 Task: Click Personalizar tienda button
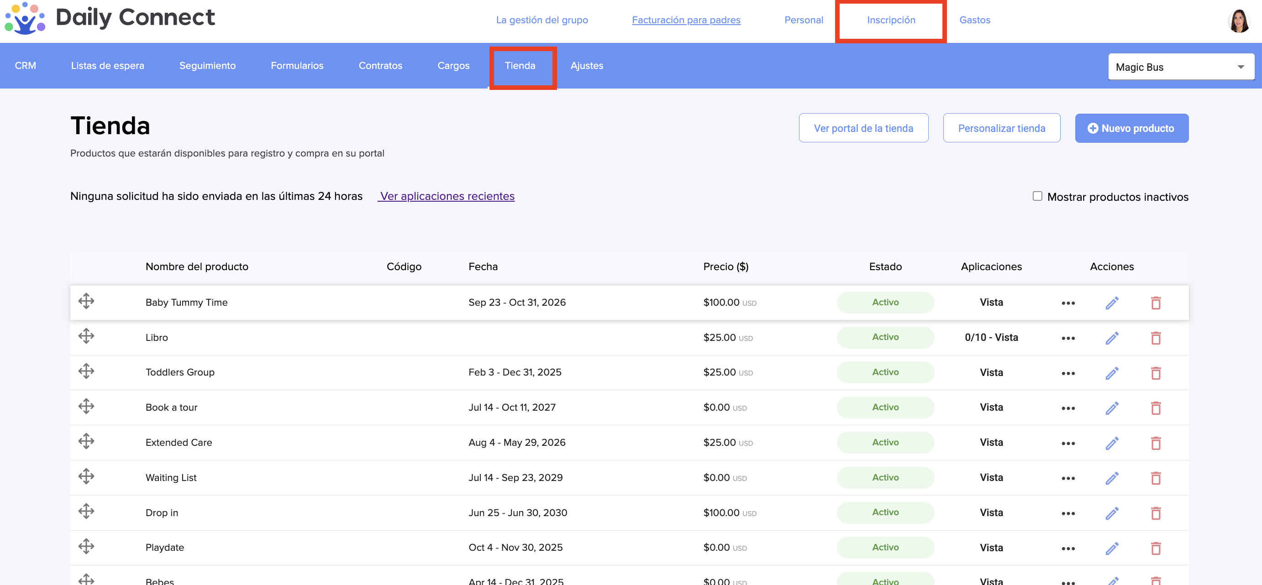click(1001, 128)
